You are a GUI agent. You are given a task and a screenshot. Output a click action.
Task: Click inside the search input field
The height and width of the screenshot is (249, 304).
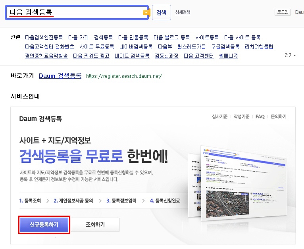pos(75,12)
